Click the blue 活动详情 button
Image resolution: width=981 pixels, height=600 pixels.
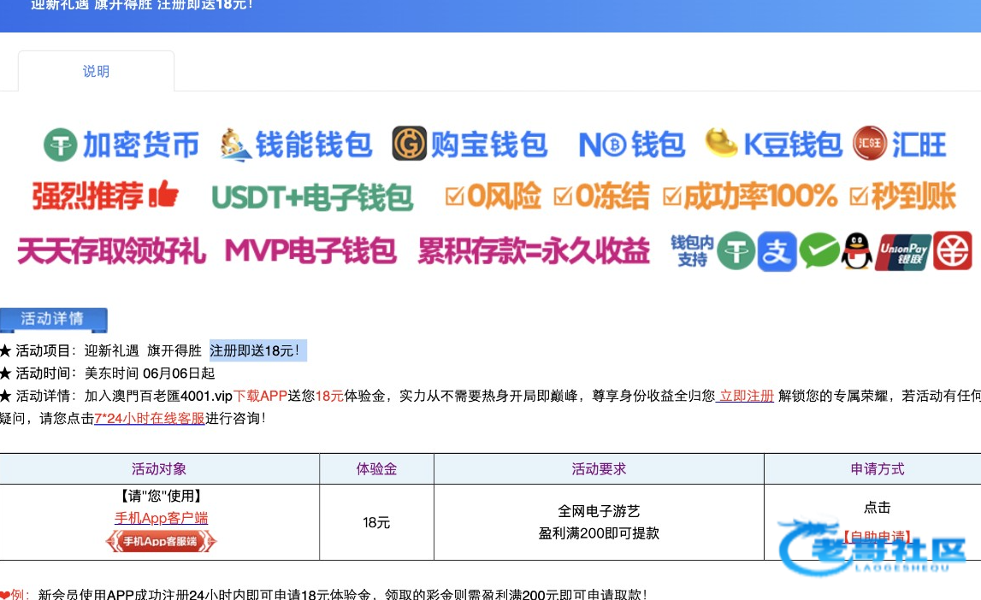[x=53, y=320]
